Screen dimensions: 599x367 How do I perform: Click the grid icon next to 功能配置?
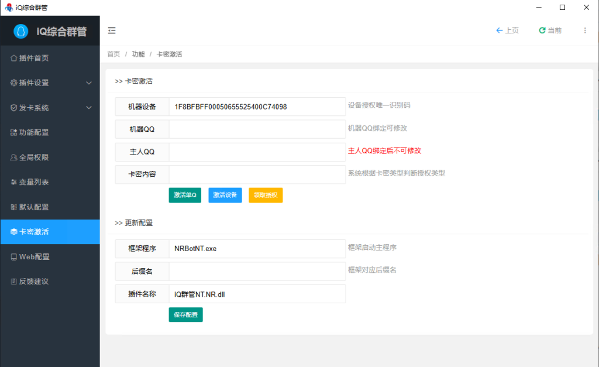tap(14, 133)
